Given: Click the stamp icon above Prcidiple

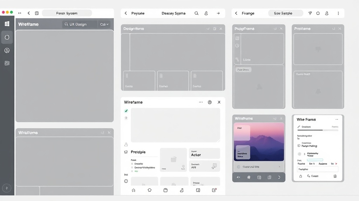Looking at the screenshot, I should [x=126, y=144].
